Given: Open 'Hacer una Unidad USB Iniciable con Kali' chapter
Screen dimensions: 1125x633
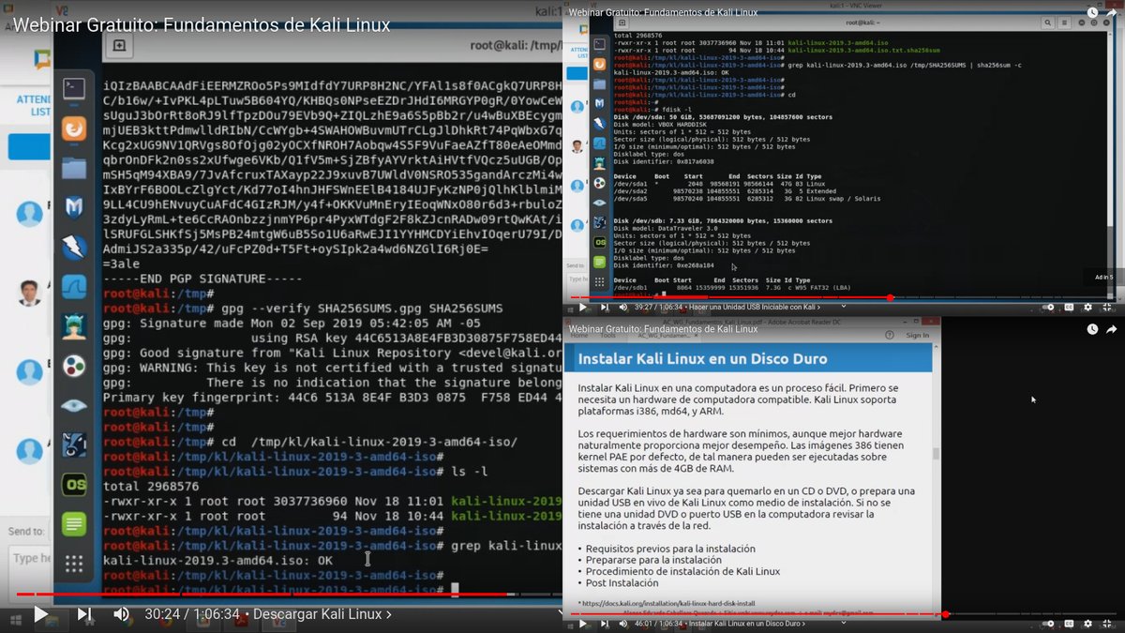Looking at the screenshot, I should 755,308.
